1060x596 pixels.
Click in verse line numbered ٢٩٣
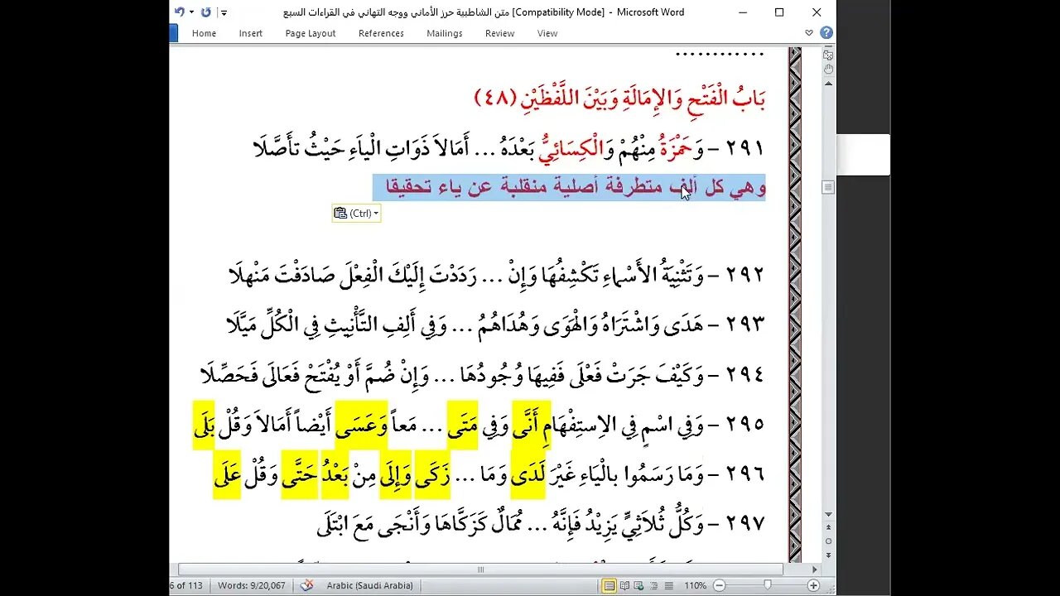(x=495, y=324)
